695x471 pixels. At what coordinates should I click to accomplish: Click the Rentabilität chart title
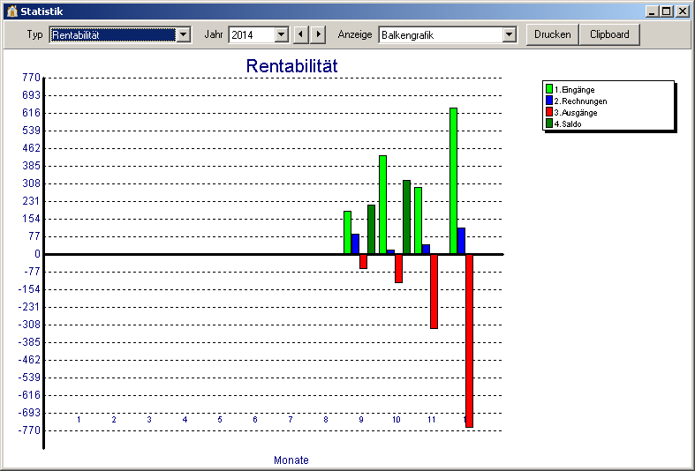pyautogui.click(x=291, y=66)
